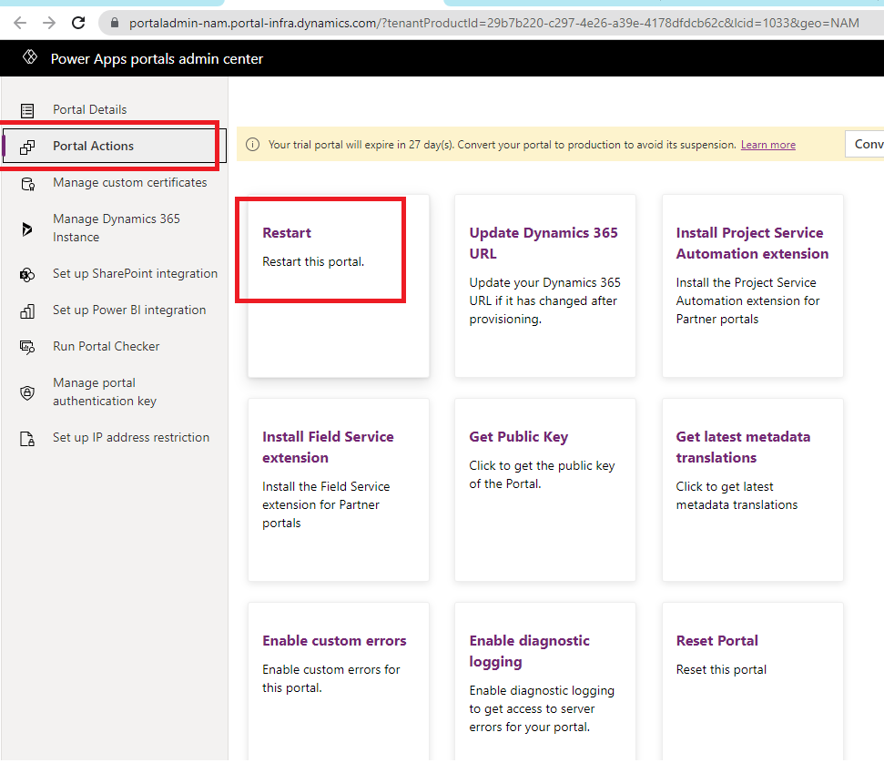Open Enable diagnostic logging card
This screenshot has width=884, height=763.
pos(545,682)
